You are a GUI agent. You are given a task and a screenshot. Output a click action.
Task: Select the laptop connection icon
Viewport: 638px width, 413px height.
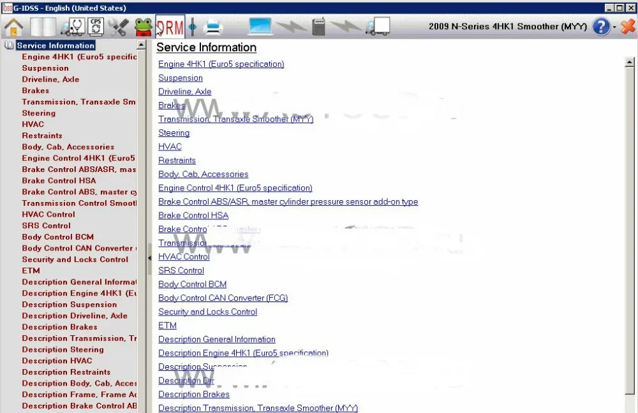point(260,26)
